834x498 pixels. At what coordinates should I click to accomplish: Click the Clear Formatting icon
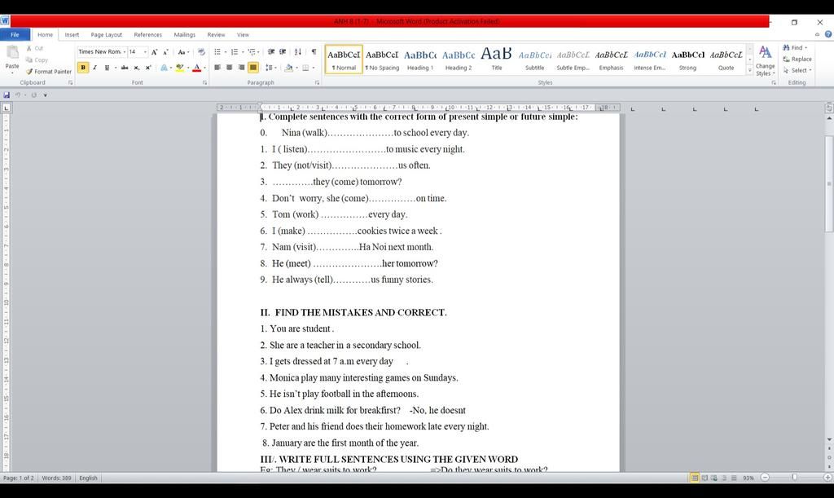[x=201, y=51]
